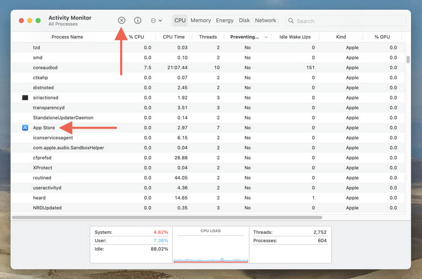Viewport: 422px width, 279px height.
Task: Open the process info (i) toolbar icon
Action: coord(137,20)
